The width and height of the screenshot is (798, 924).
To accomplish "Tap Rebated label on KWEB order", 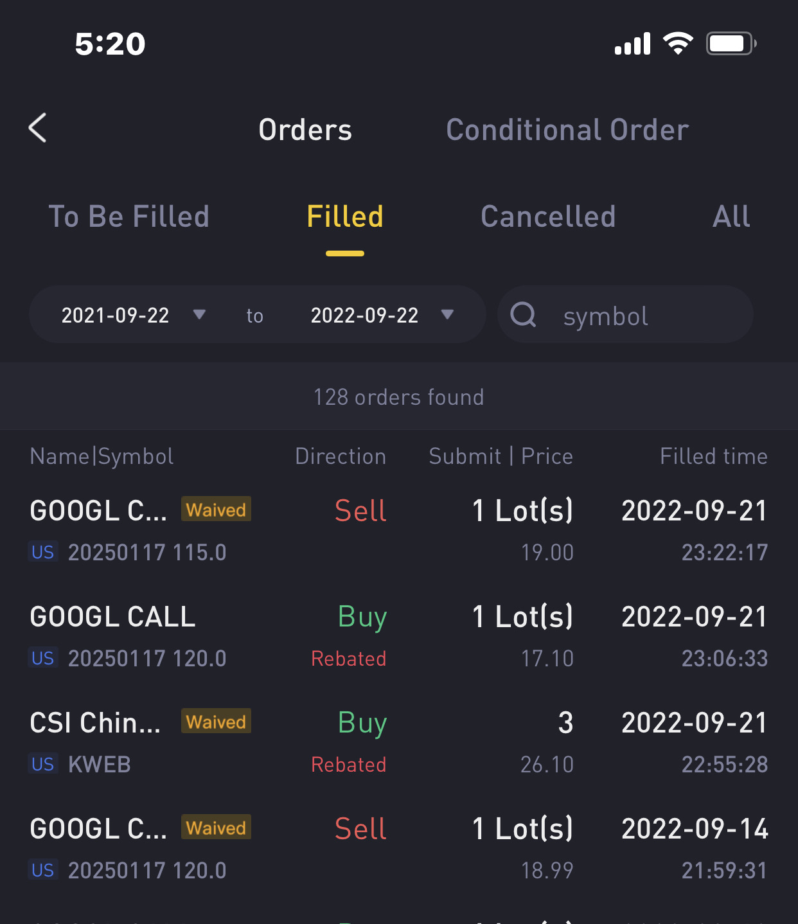I will point(348,765).
